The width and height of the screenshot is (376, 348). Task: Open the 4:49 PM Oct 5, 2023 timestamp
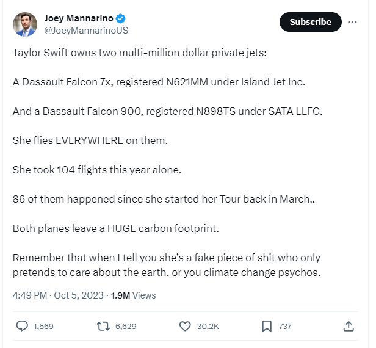tap(58, 295)
